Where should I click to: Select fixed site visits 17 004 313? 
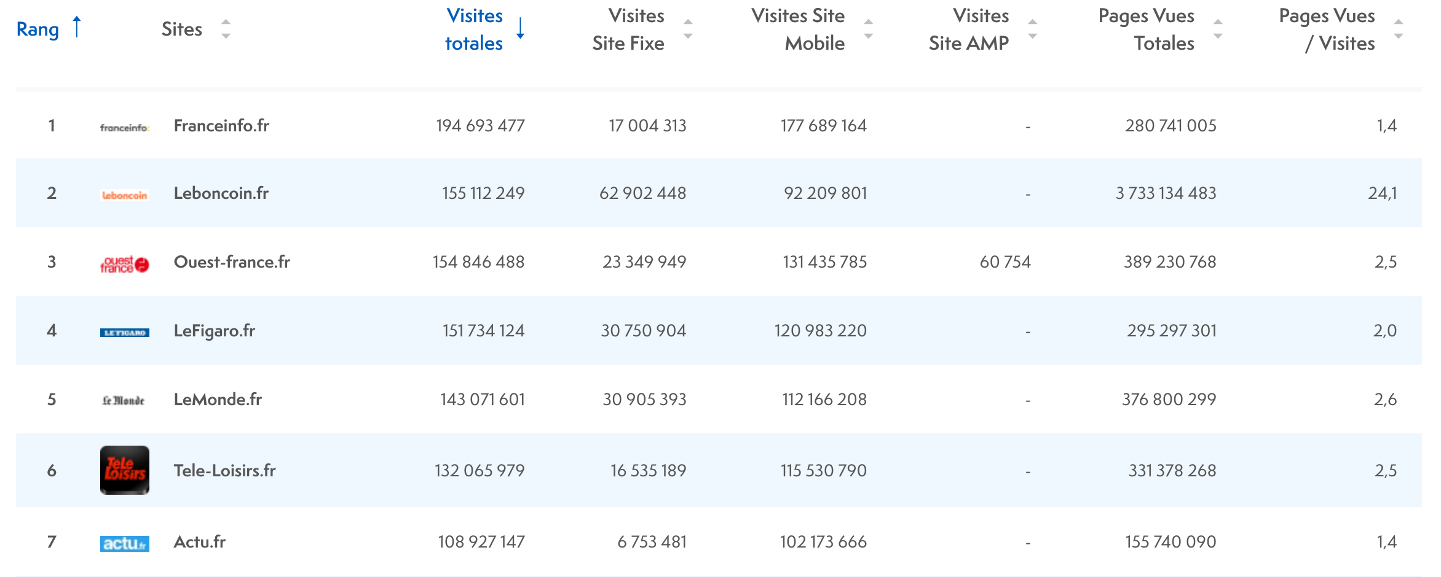point(647,126)
